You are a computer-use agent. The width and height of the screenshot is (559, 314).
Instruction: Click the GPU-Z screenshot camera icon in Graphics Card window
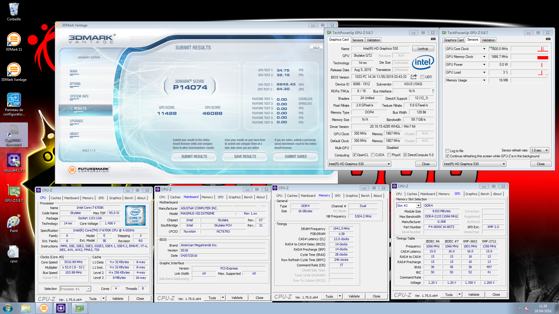tap(433, 39)
